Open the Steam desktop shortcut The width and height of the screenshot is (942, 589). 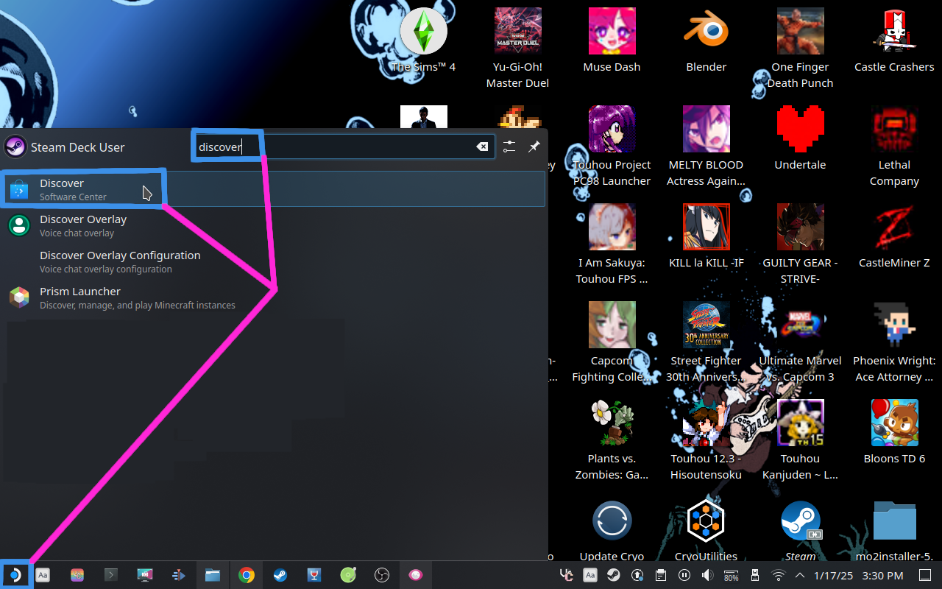tap(801, 529)
